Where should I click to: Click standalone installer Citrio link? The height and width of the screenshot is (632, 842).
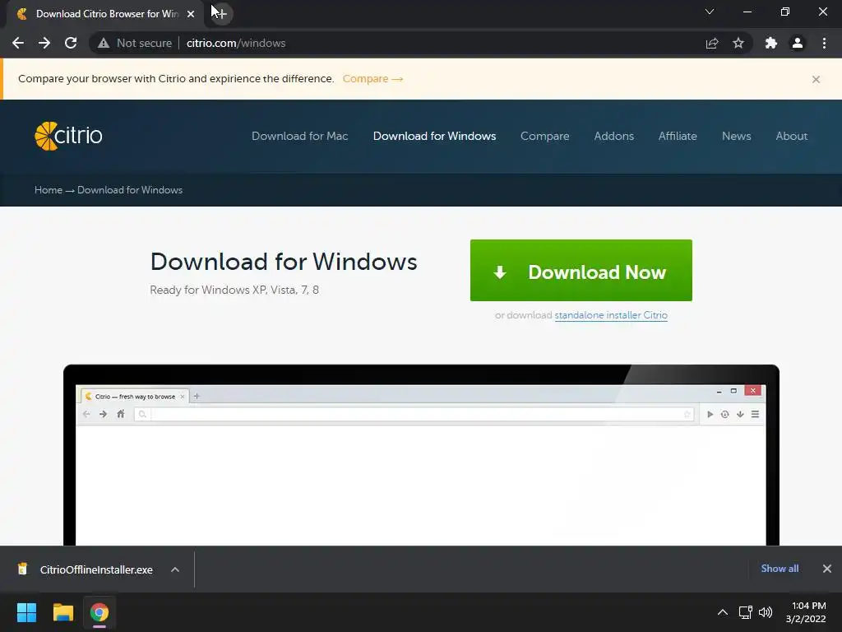(611, 315)
